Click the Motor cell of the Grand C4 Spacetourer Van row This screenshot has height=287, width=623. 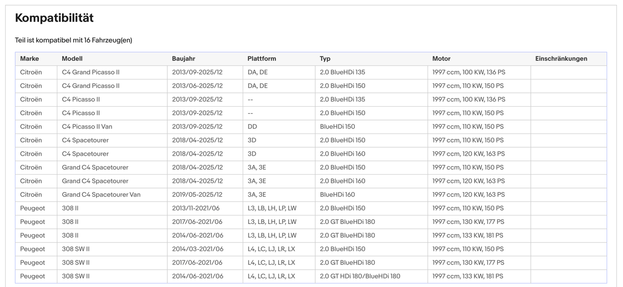468,195
